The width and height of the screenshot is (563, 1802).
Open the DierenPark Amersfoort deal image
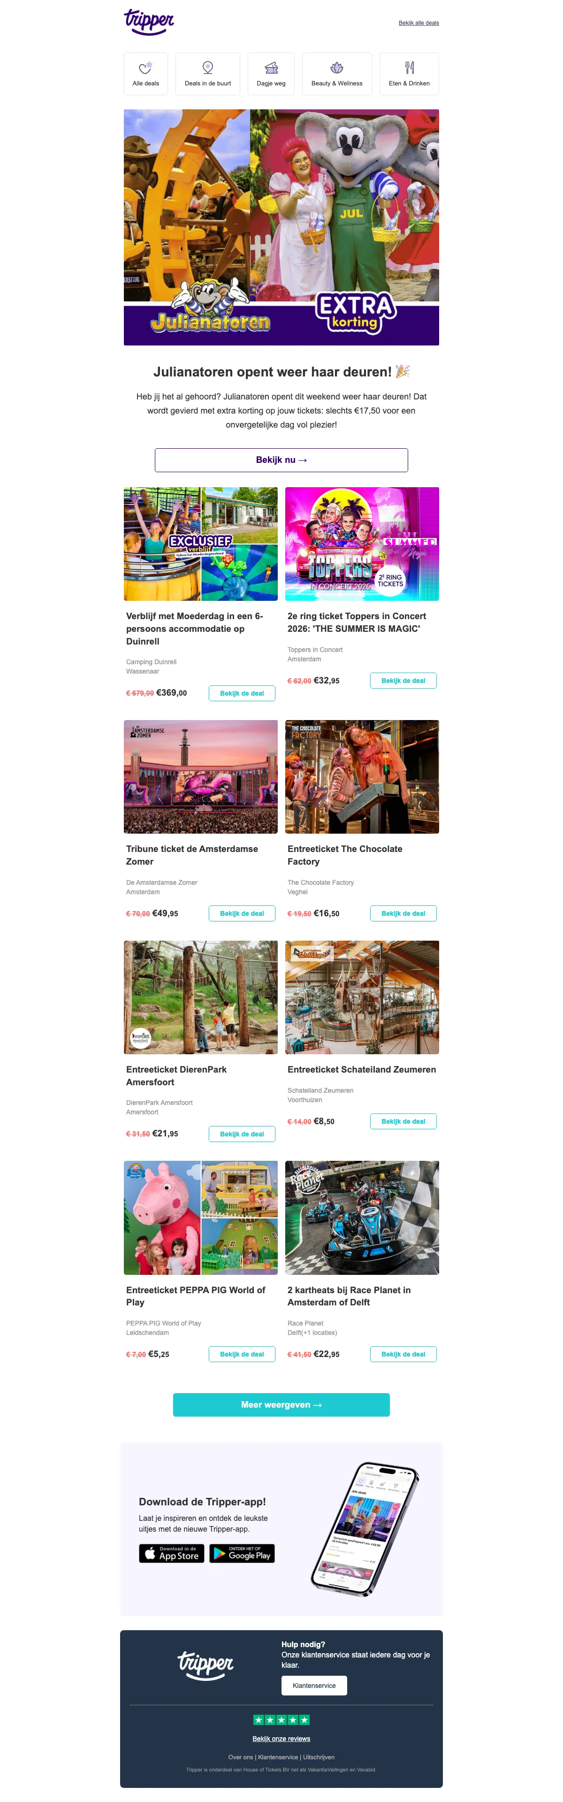(x=201, y=997)
